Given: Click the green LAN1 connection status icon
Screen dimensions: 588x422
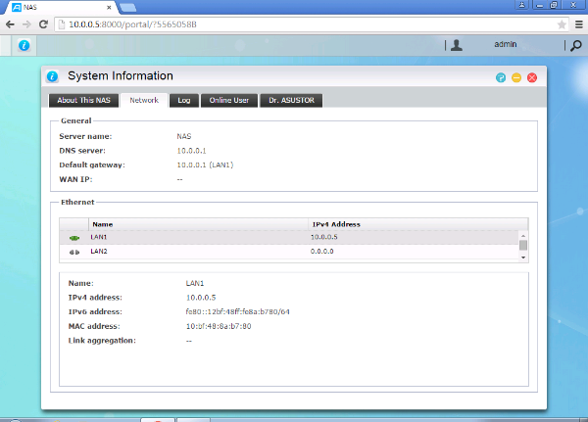Looking at the screenshot, I should (x=74, y=238).
